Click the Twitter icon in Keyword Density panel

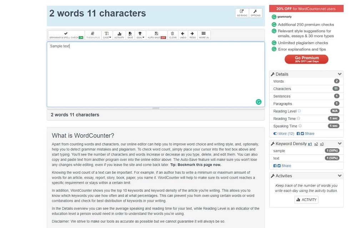pyautogui.click(x=279, y=166)
